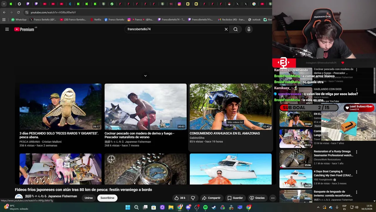Screen dimensions: 376x212
Task: Show hidden system tray icons chevron
Action: (318, 207)
